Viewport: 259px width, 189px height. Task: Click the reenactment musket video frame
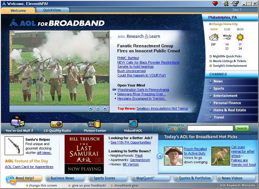(x=59, y=68)
